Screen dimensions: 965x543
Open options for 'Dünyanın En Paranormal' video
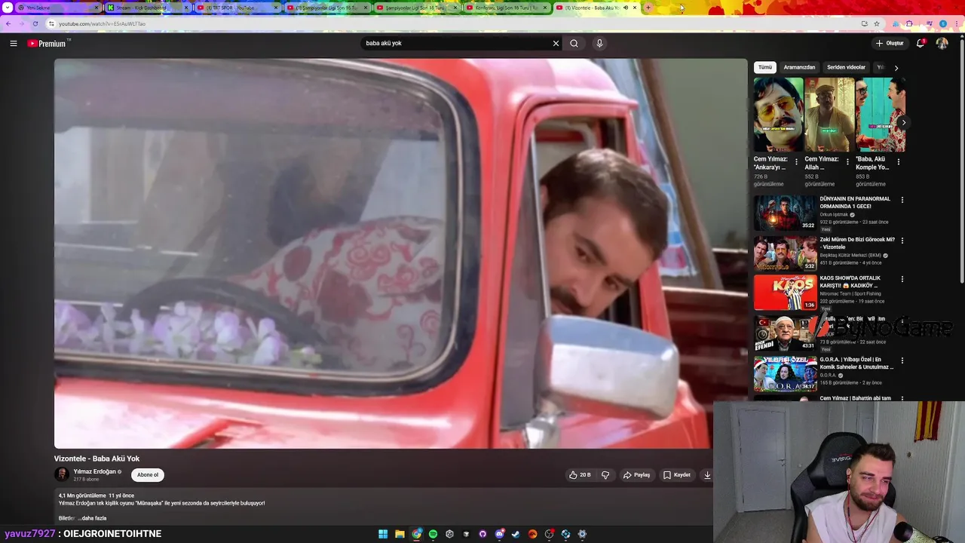pyautogui.click(x=902, y=200)
